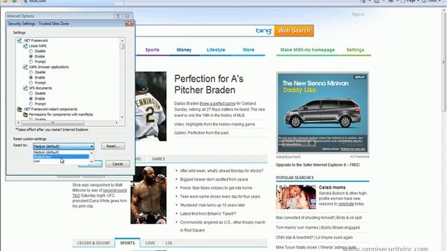The image size is (447, 251).
Task: Close the Security Settings Trusted Sites dialog
Action: click(x=129, y=24)
